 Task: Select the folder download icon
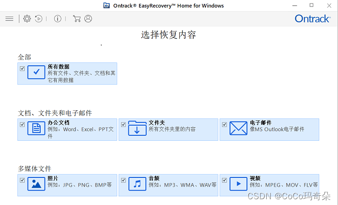(137, 129)
